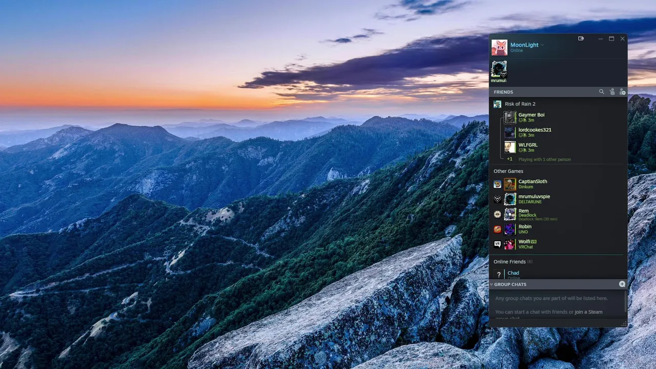
Task: Click lordcookes321's avatar
Action: (510, 132)
